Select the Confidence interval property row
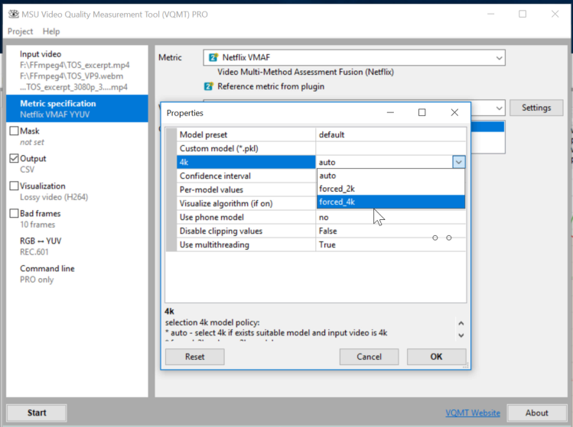 (246, 176)
